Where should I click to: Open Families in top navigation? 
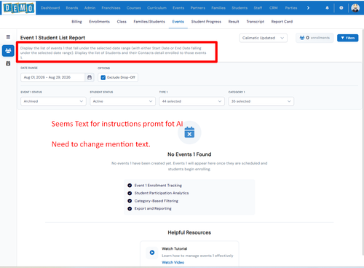click(x=218, y=8)
